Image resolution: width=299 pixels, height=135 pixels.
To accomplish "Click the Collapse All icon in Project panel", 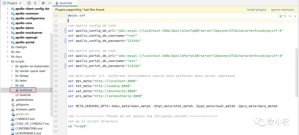I will coord(35,3).
